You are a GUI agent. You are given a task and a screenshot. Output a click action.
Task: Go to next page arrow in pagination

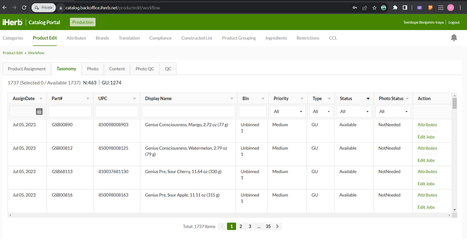pyautogui.click(x=277, y=226)
